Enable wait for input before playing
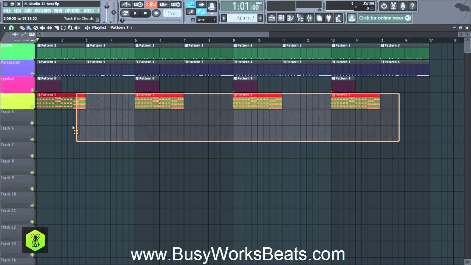Image resolution: width=471 pixels, height=265 pixels. 138,4
